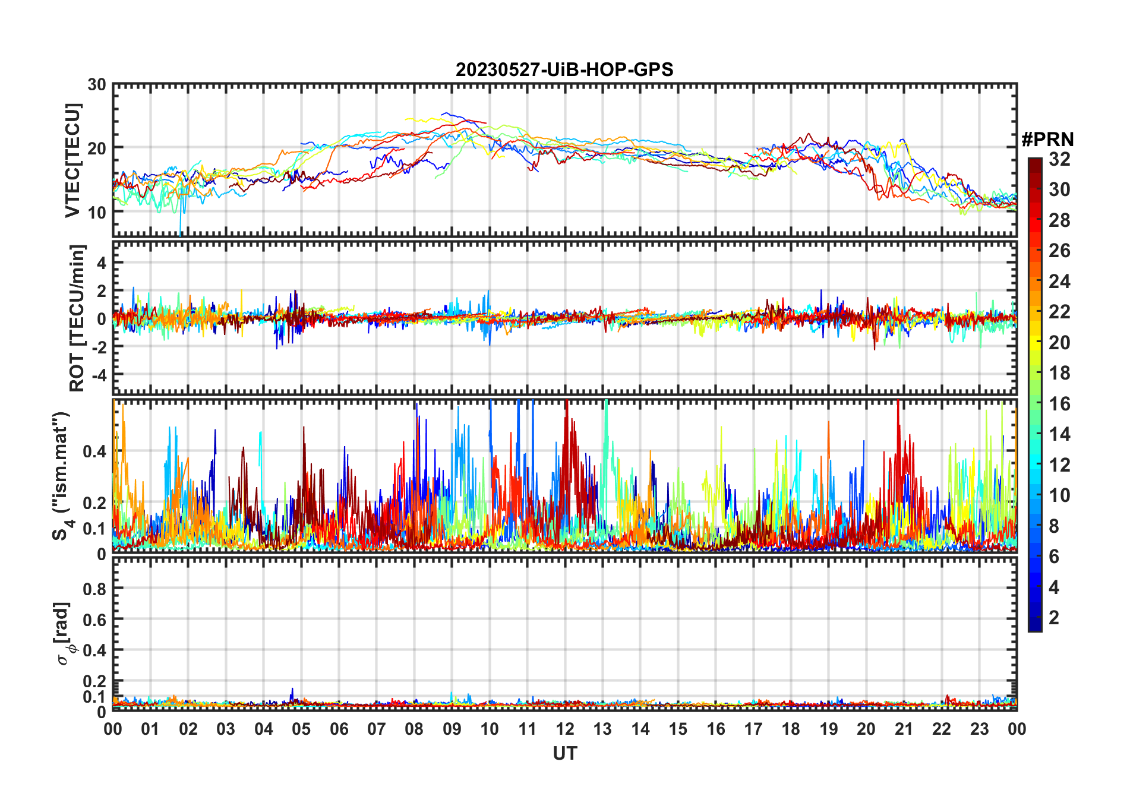Select hour 06 on the UT axis
This screenshot has width=1130, height=790.
point(339,729)
